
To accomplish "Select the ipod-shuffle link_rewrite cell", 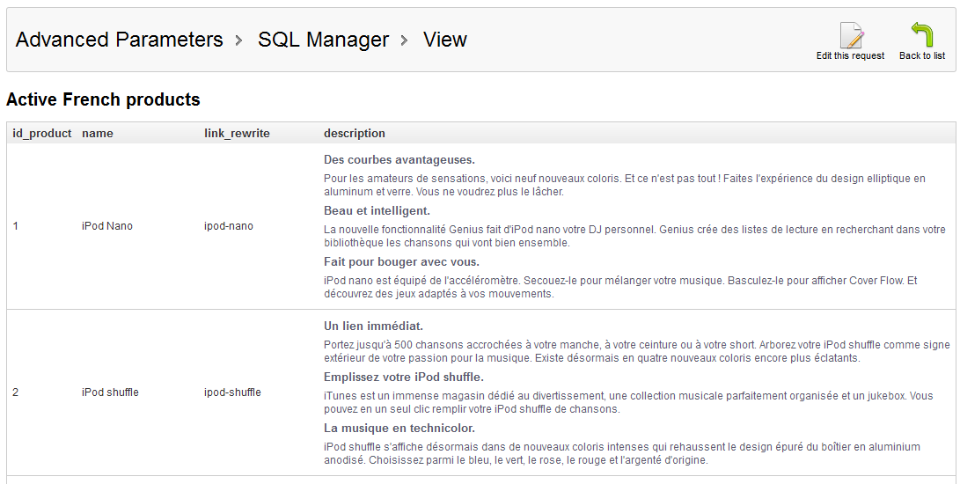I will click(x=232, y=392).
